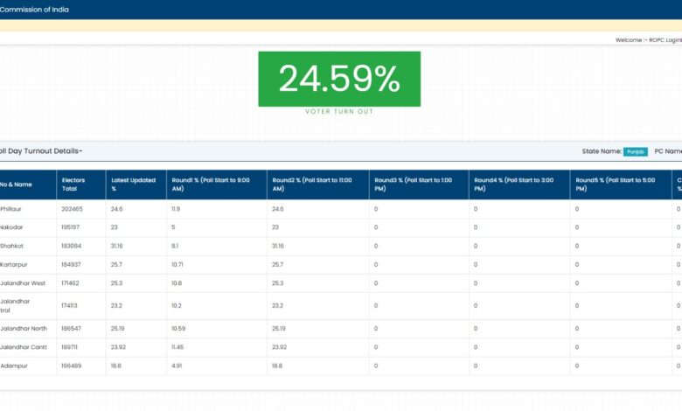
Task: Click the green 24.59% voter turnout box
Action: (x=339, y=79)
